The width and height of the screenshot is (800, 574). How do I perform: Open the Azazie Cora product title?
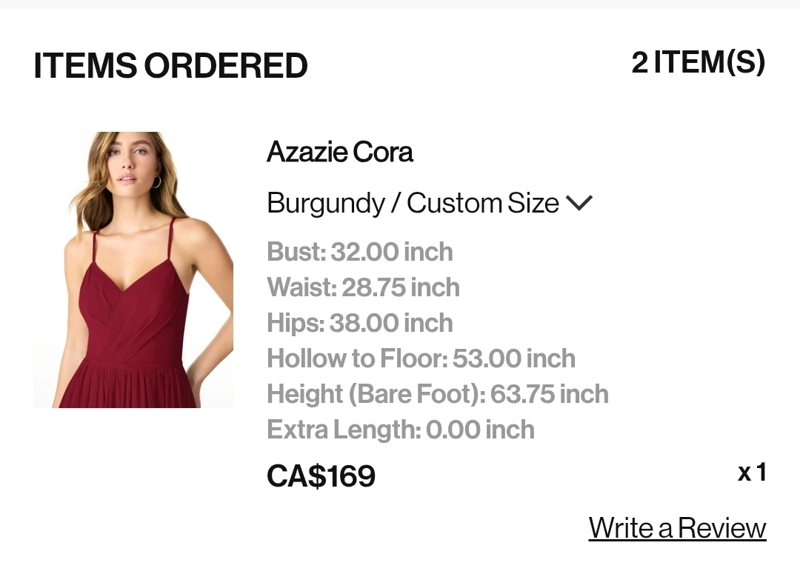point(339,152)
